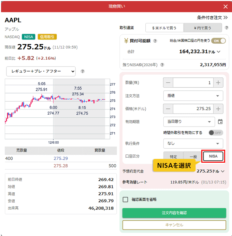Check the 確認画面を省略 checkbox

click(x=125, y=200)
